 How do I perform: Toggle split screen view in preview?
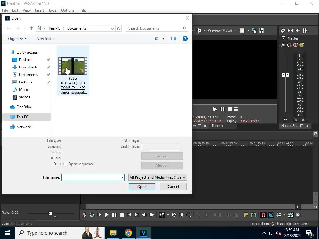click(x=199, y=30)
